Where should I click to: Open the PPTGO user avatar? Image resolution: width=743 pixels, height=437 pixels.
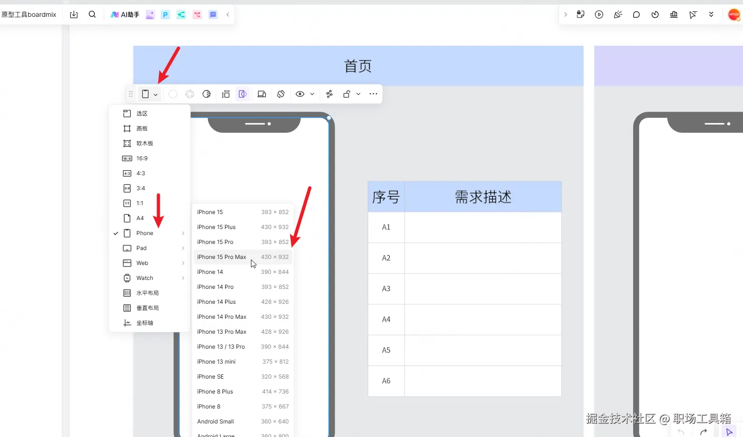[734, 14]
